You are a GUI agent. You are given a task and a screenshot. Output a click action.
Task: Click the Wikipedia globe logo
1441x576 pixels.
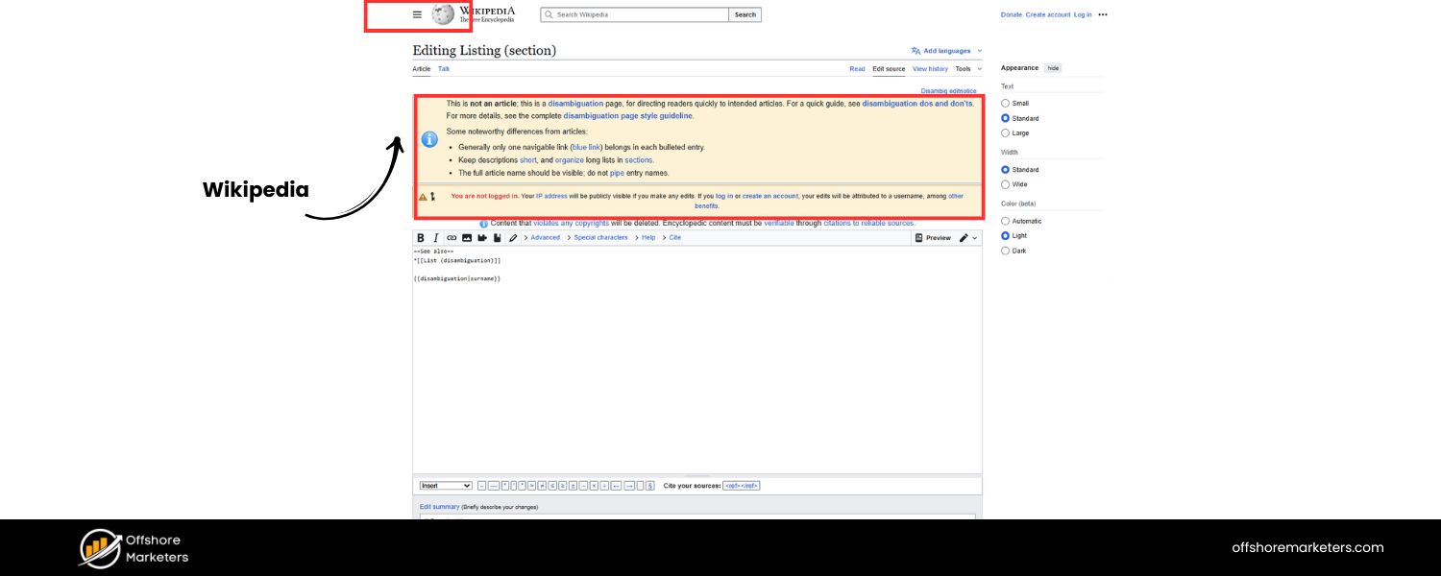click(x=441, y=14)
